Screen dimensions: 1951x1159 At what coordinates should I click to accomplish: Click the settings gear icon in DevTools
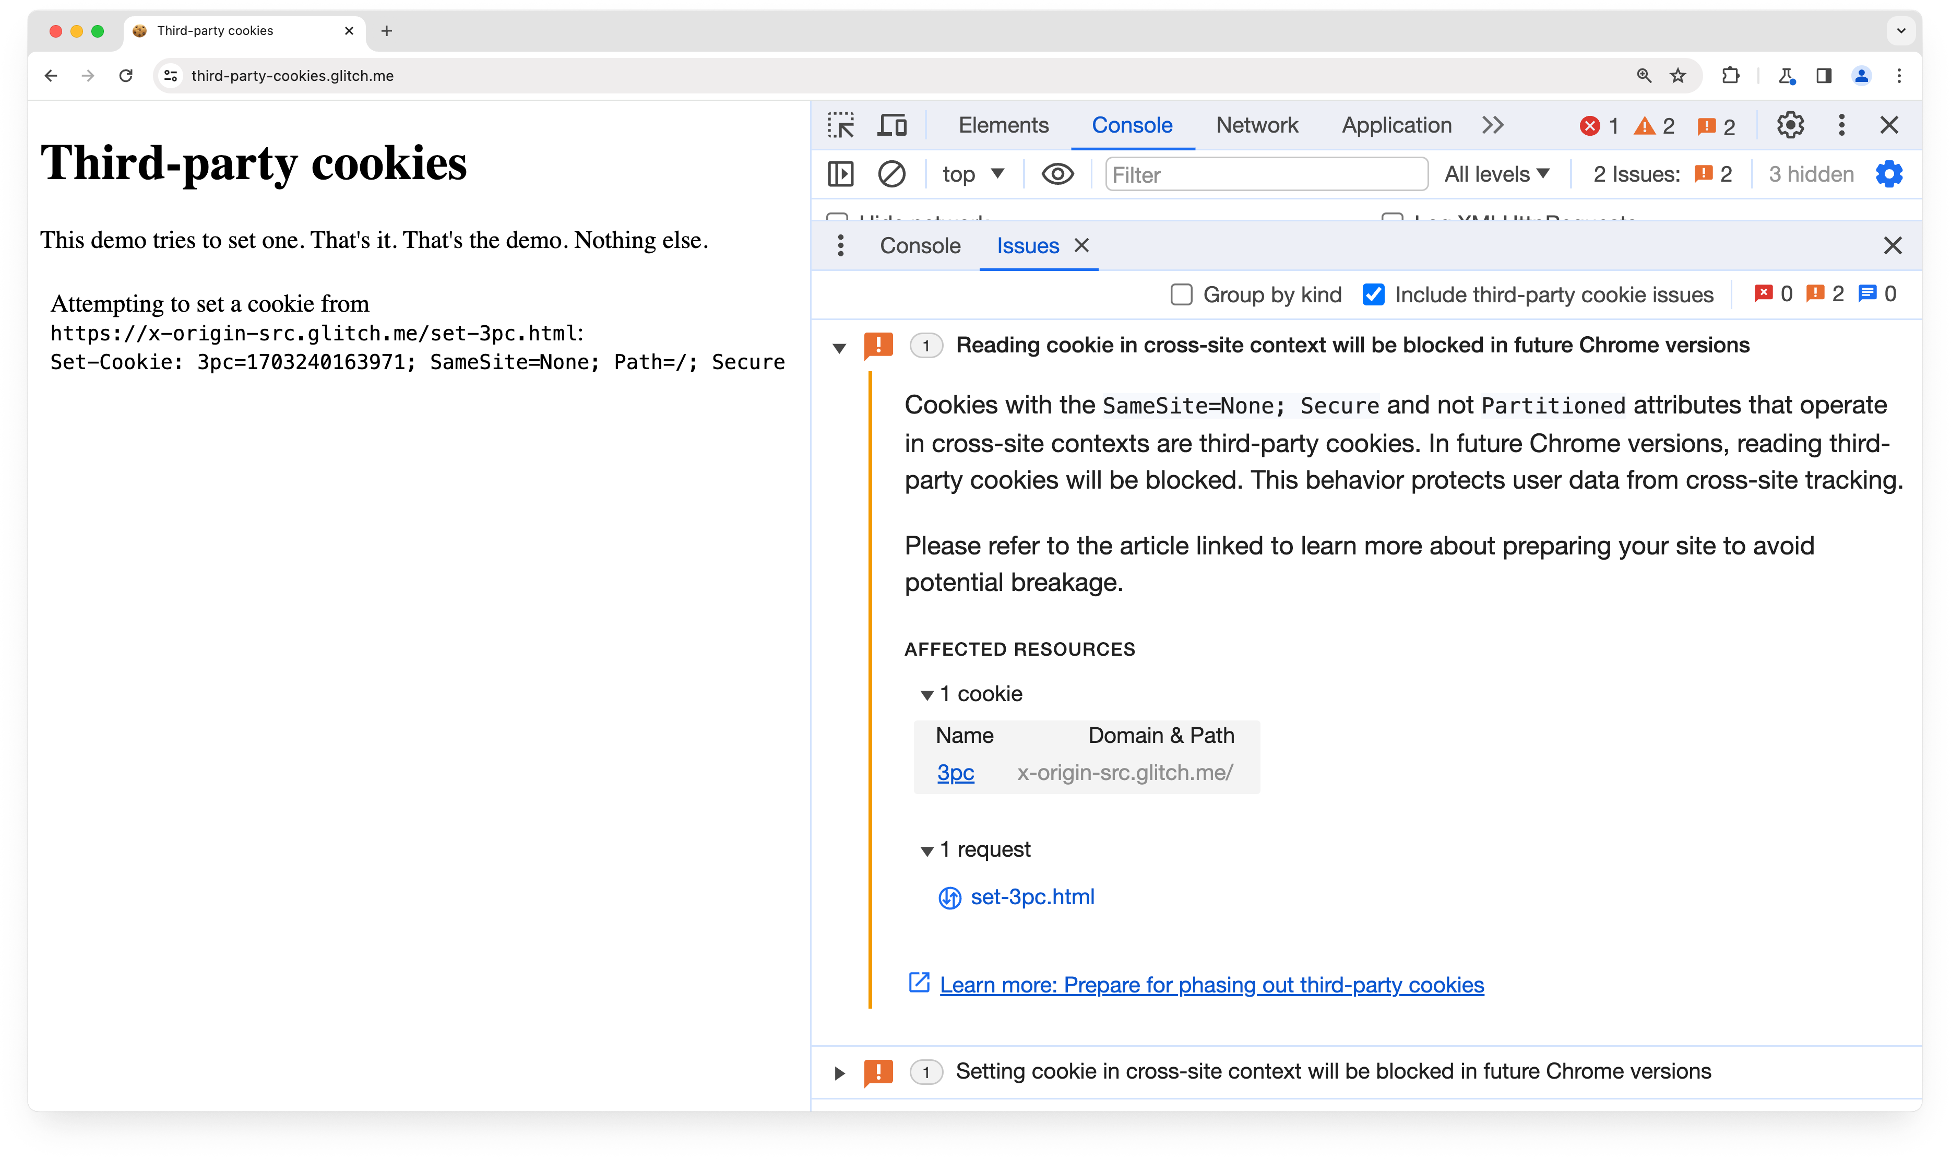(1791, 124)
